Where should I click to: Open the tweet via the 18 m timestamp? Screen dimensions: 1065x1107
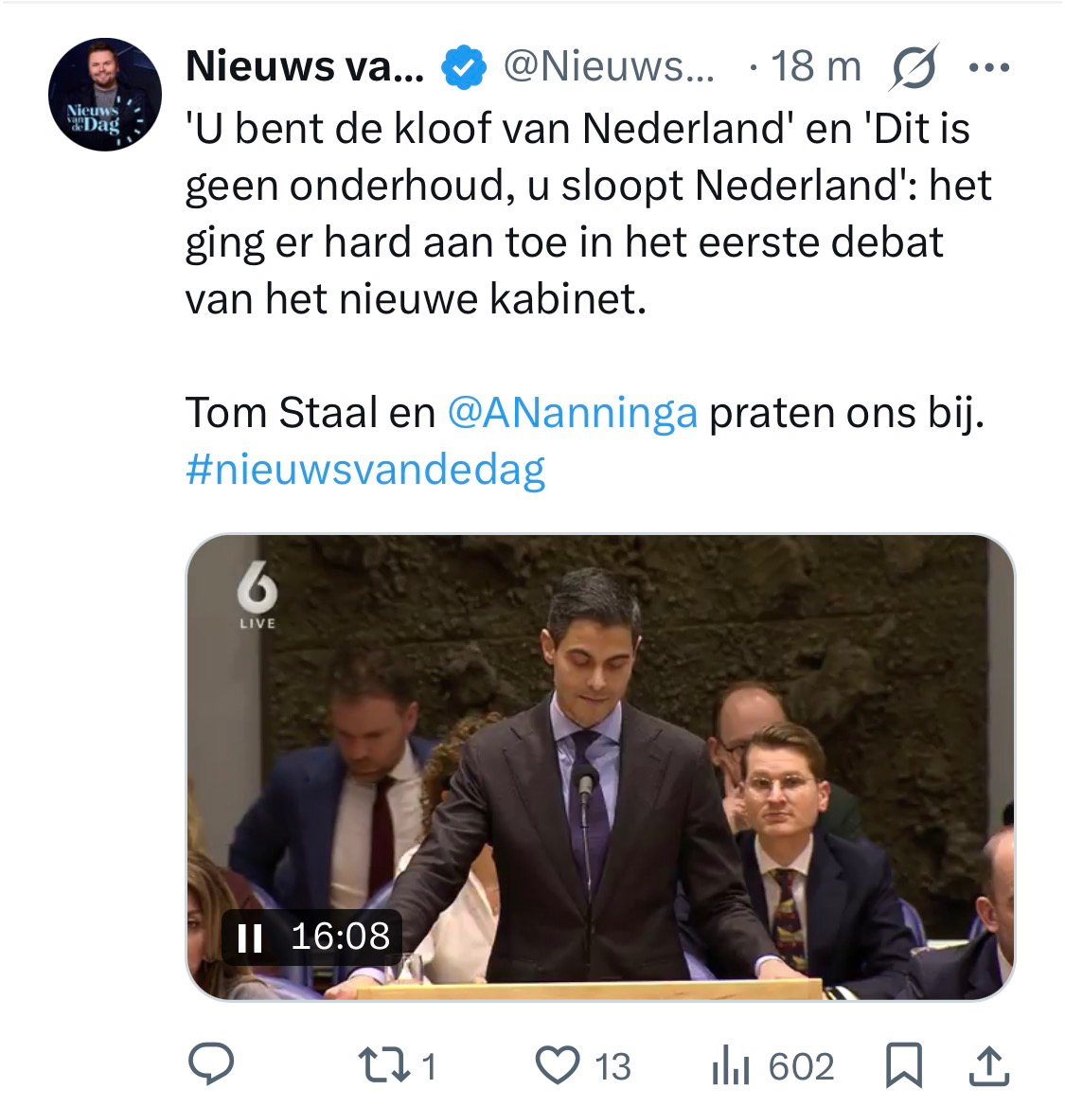pos(816,66)
